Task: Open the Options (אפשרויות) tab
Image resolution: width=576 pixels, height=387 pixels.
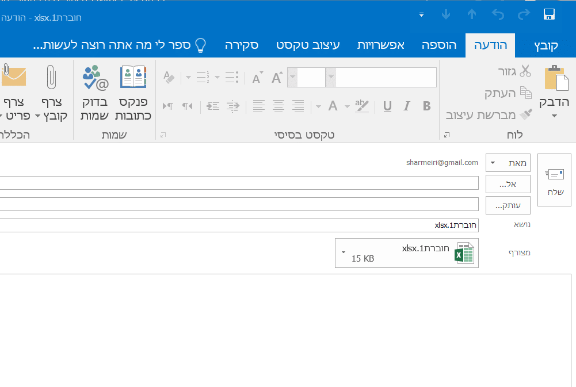Action: 380,45
